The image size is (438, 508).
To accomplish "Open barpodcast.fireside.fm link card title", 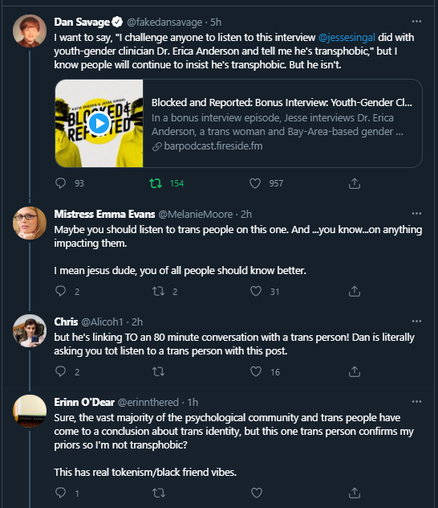I will [x=282, y=102].
